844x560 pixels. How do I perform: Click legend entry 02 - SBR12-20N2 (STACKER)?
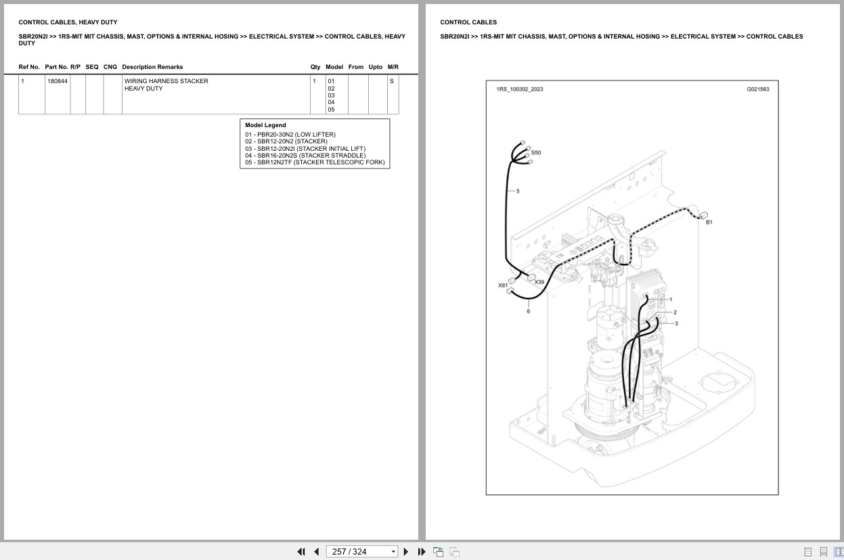[x=286, y=141]
